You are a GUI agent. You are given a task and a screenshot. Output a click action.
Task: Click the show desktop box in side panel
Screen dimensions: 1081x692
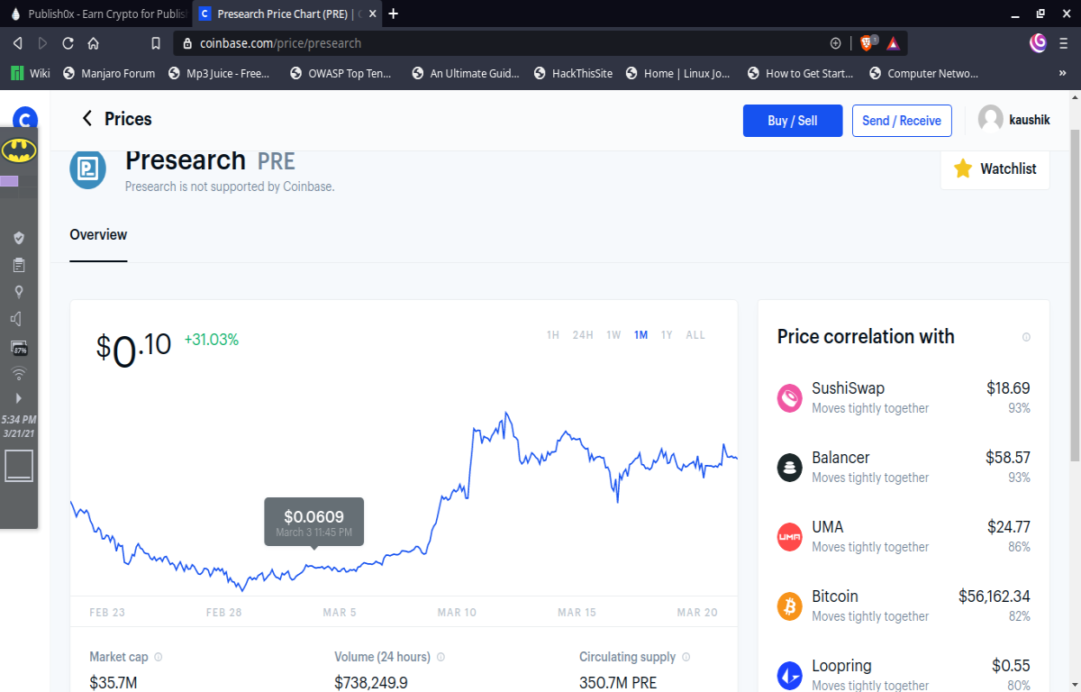coord(19,465)
